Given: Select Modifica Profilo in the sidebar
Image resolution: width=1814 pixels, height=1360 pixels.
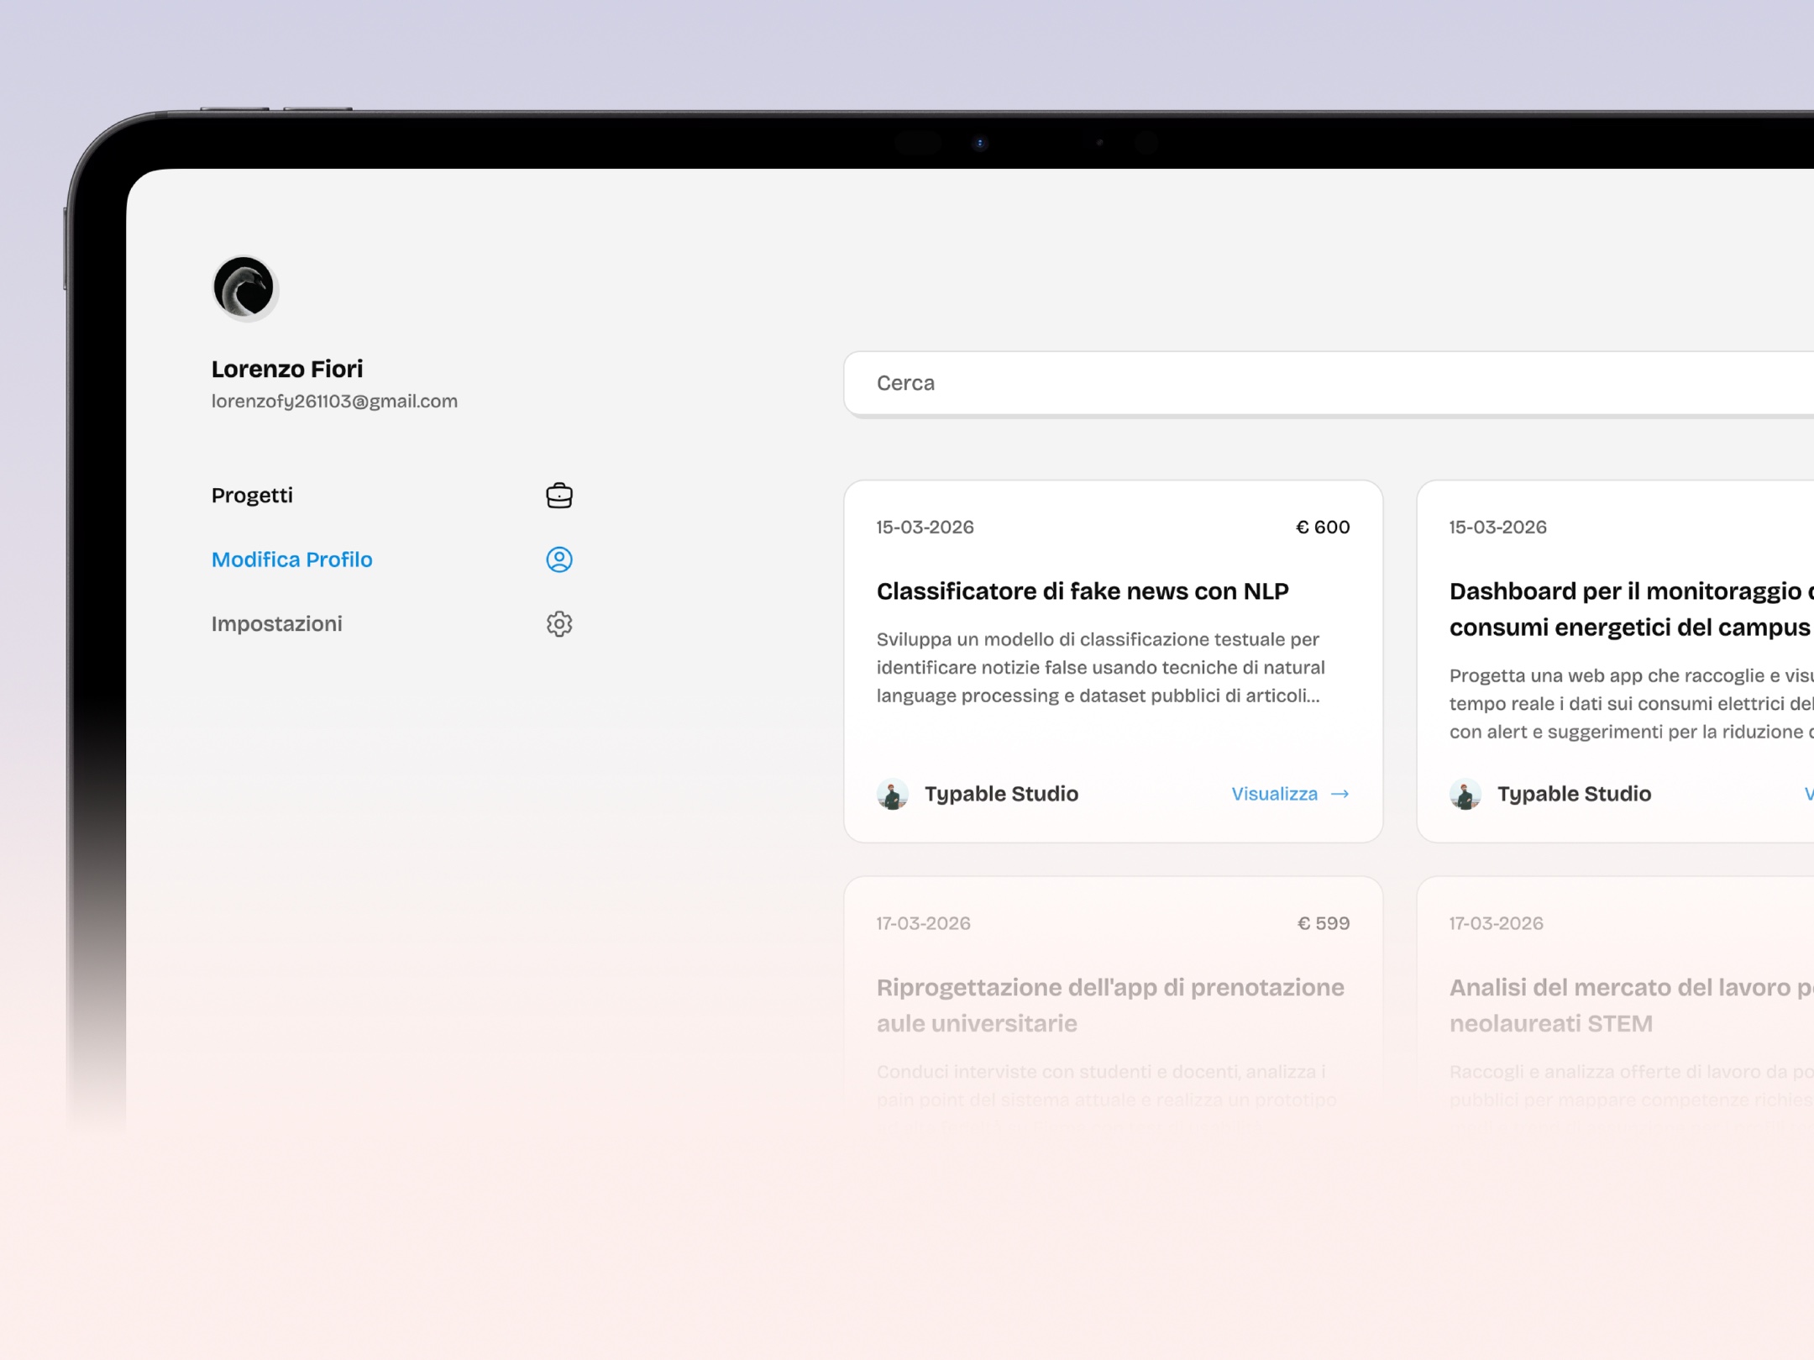Looking at the screenshot, I should (291, 559).
